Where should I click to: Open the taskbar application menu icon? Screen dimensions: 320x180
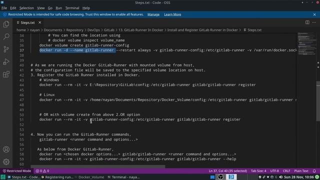(3, 177)
